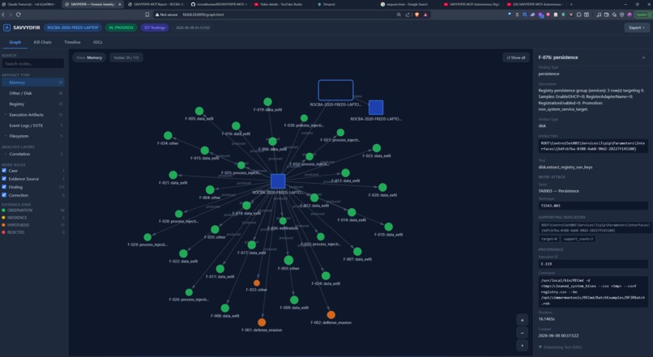Select green node F-023 data_exfil
The image size is (653, 357).
(x=377, y=148)
